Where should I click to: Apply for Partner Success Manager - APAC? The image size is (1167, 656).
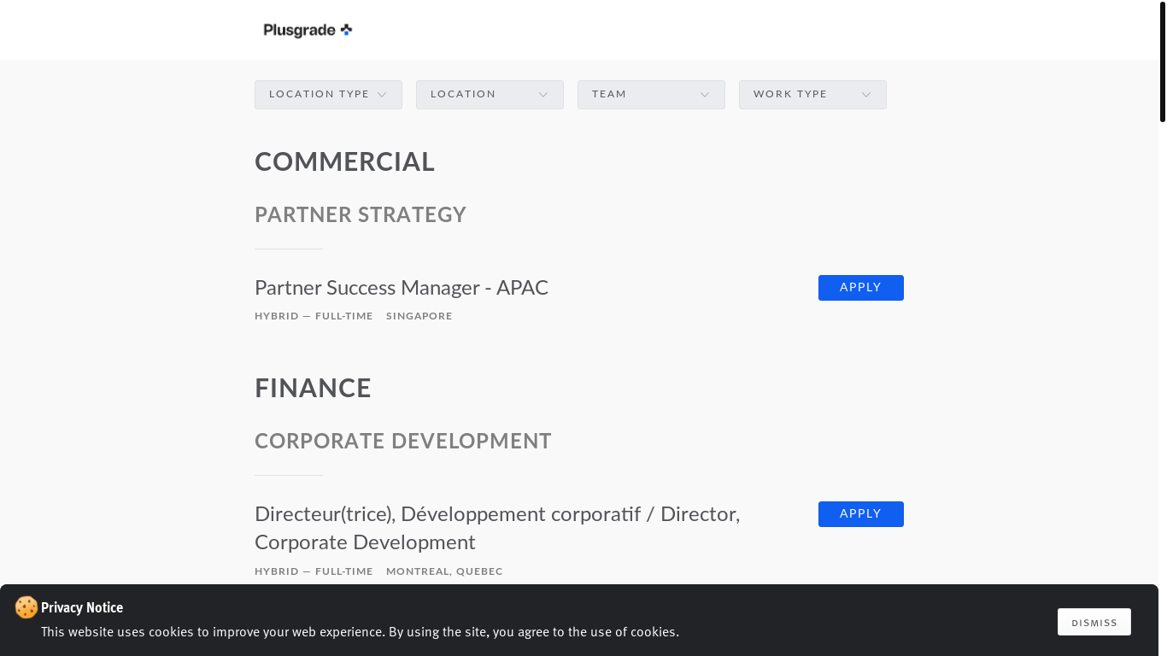pos(860,288)
